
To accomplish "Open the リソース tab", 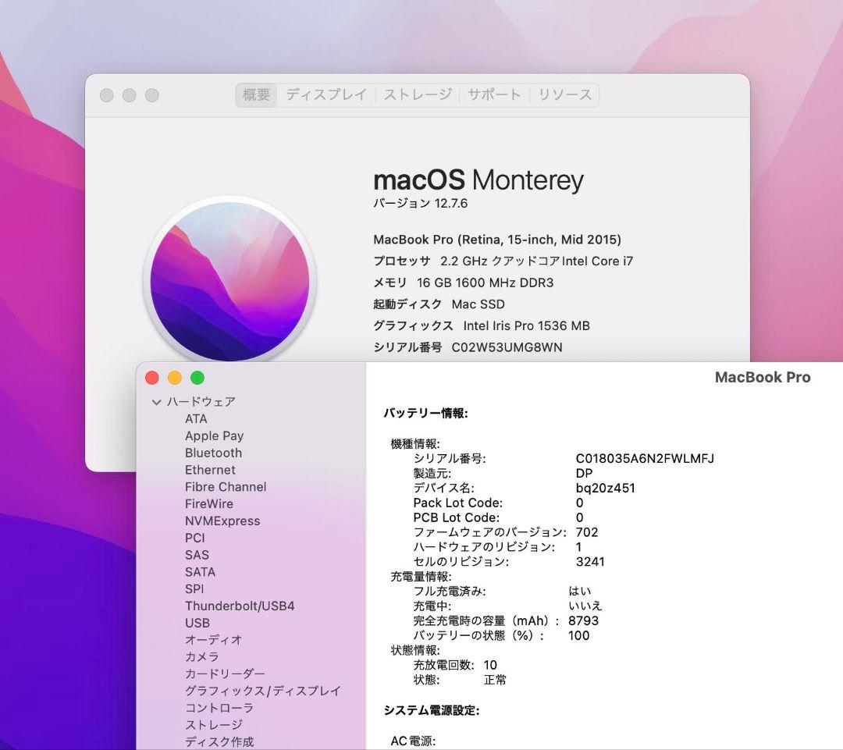I will point(564,94).
